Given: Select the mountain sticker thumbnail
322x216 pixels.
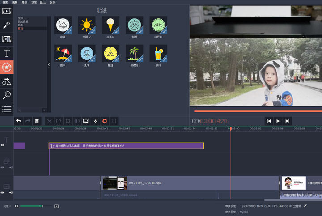Looking at the screenshot, I should [63, 25].
